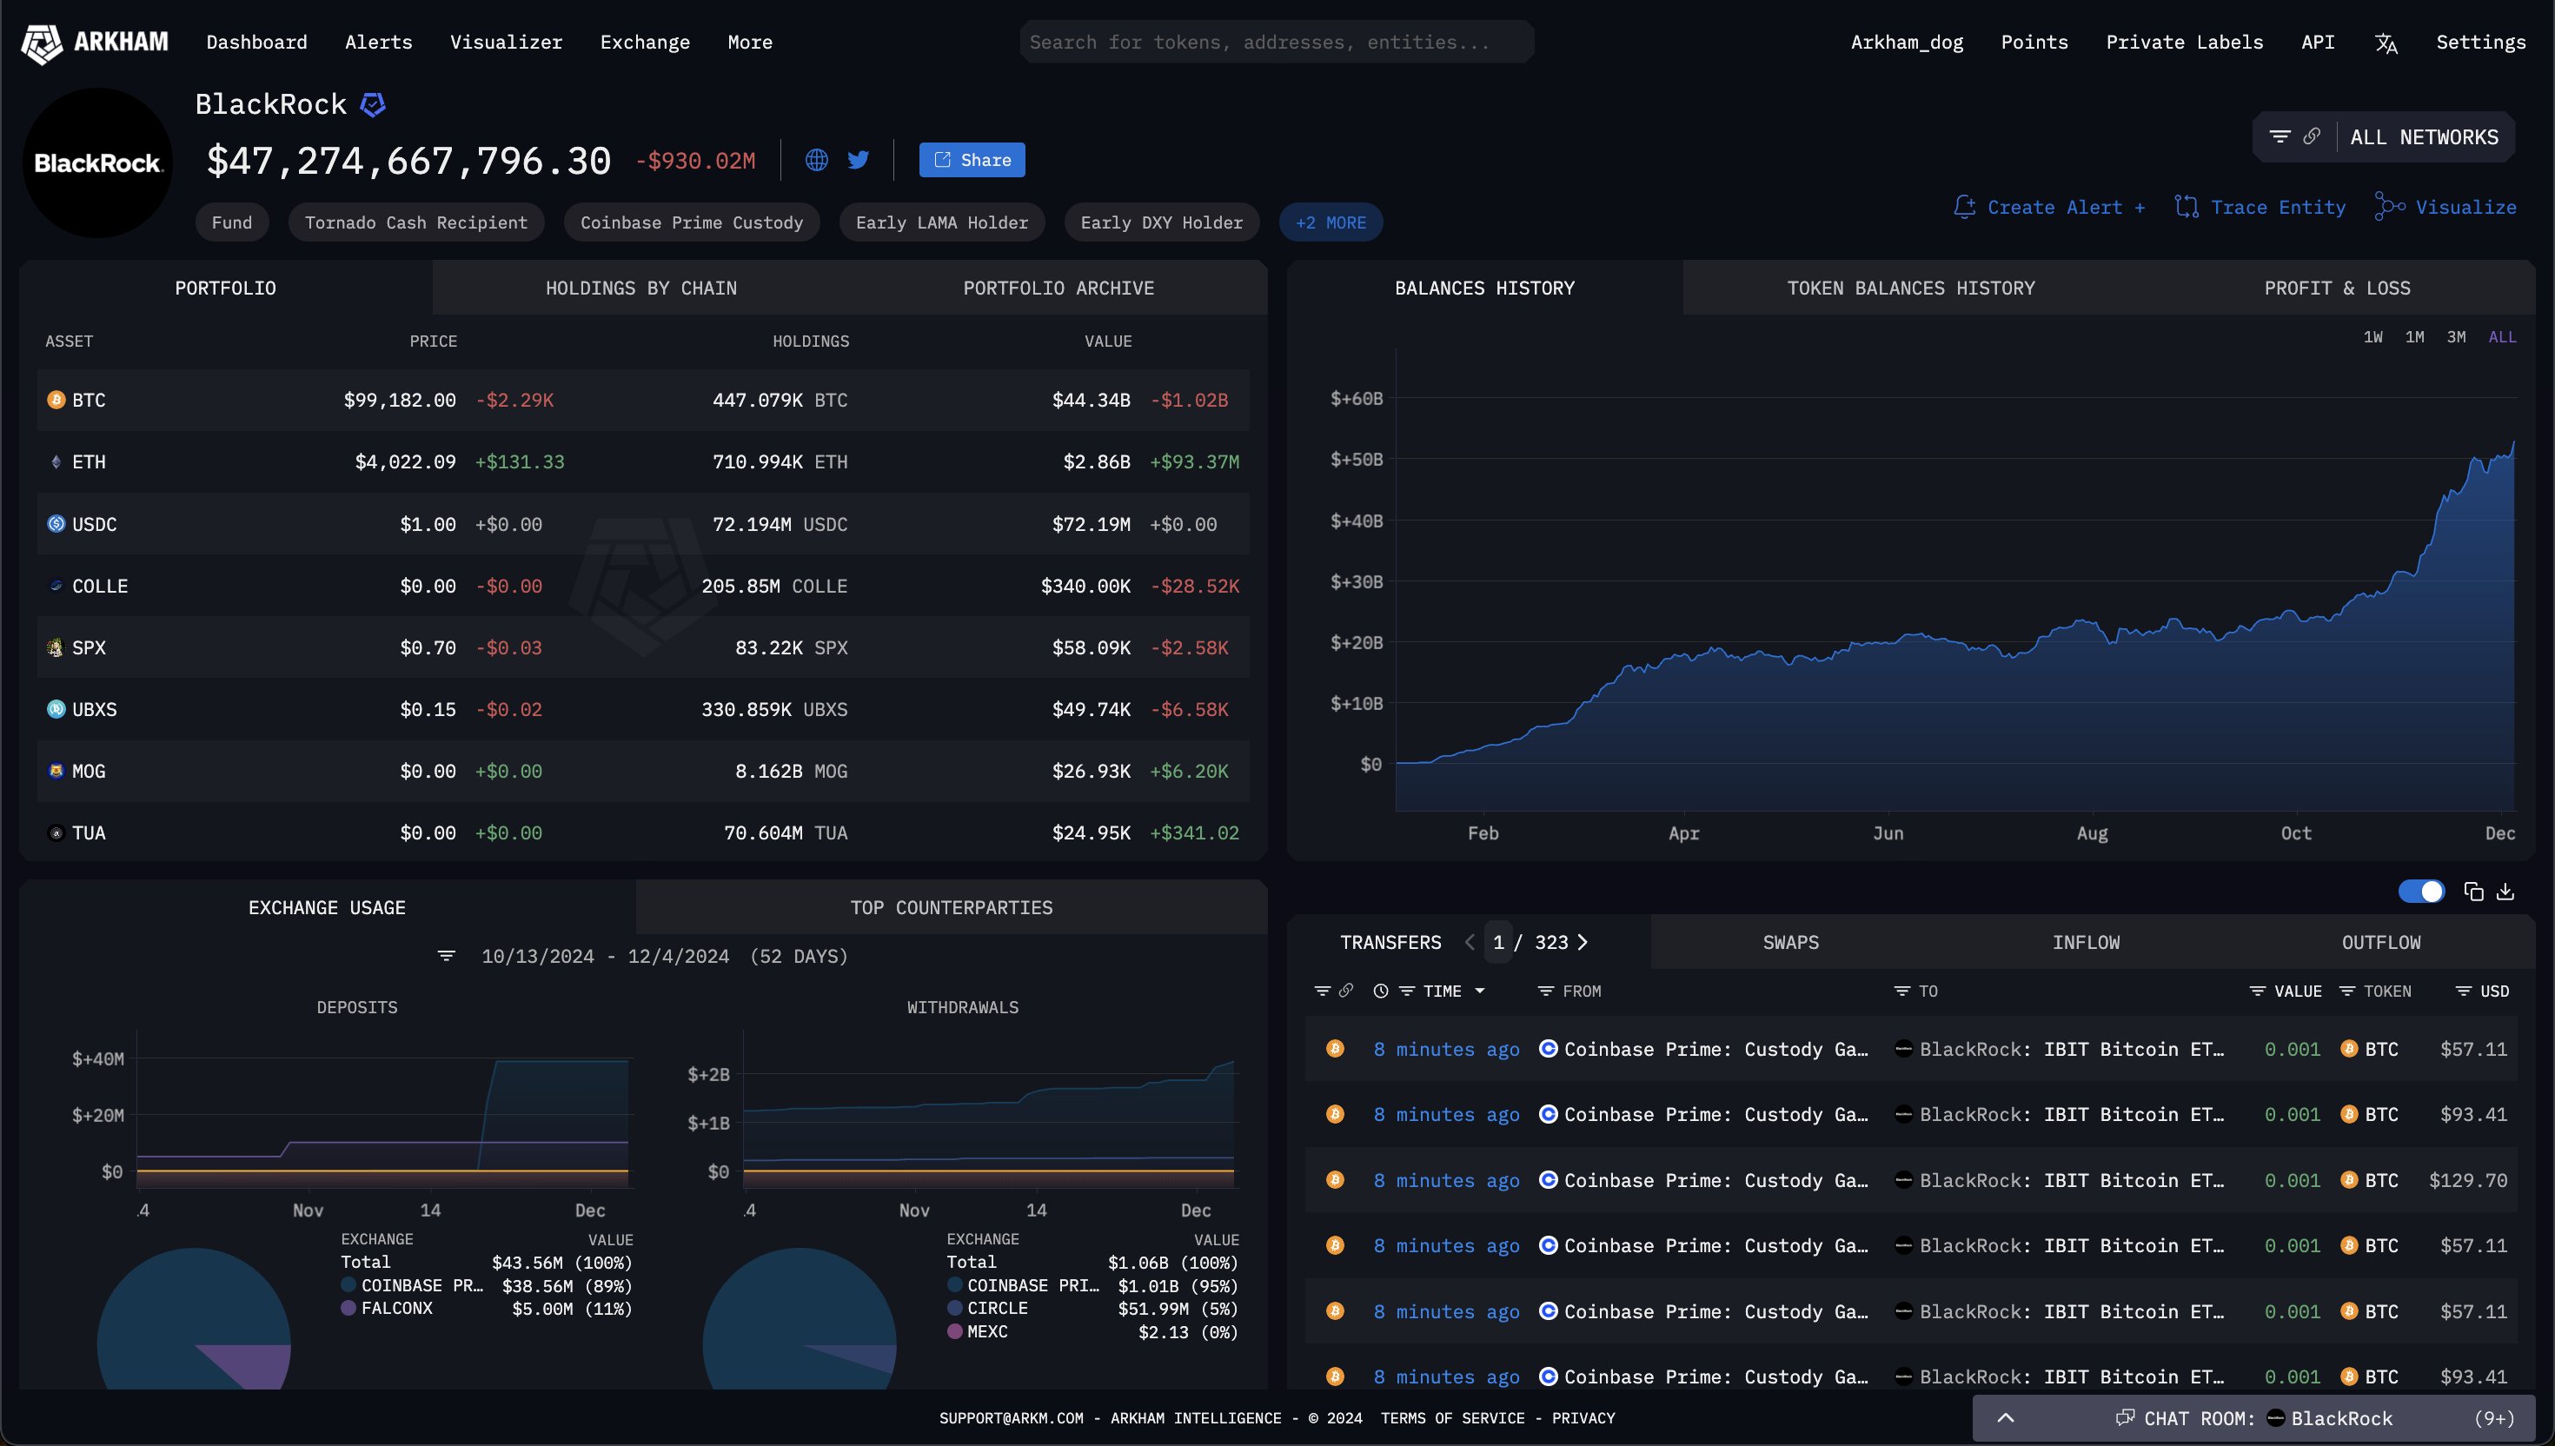Click the Share button
Image resolution: width=2555 pixels, height=1446 pixels.
click(972, 160)
